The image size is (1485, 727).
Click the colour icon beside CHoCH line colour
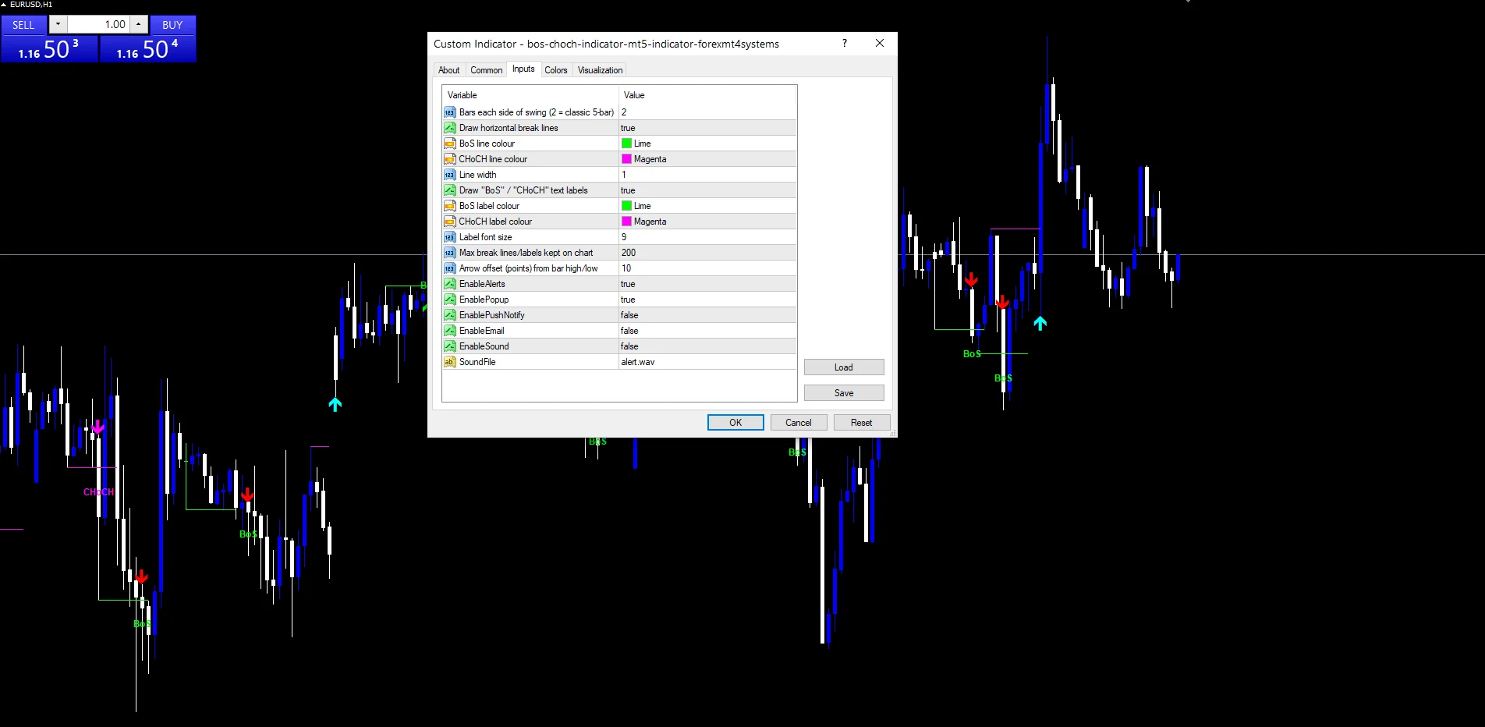point(449,159)
